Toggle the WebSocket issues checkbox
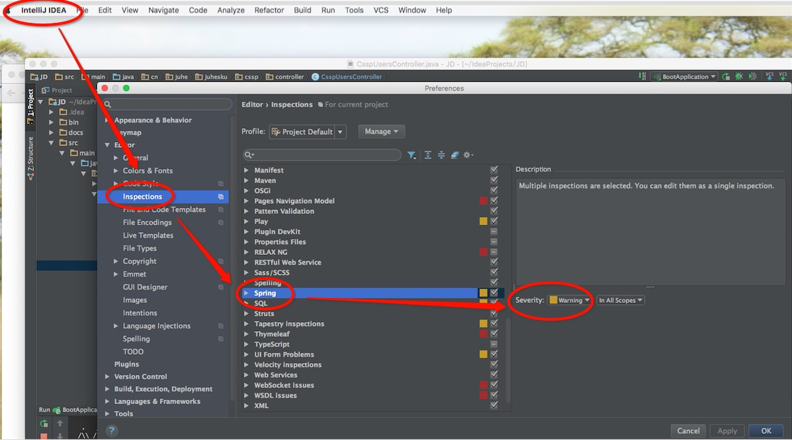Viewport: 792px width, 440px height. [x=494, y=385]
